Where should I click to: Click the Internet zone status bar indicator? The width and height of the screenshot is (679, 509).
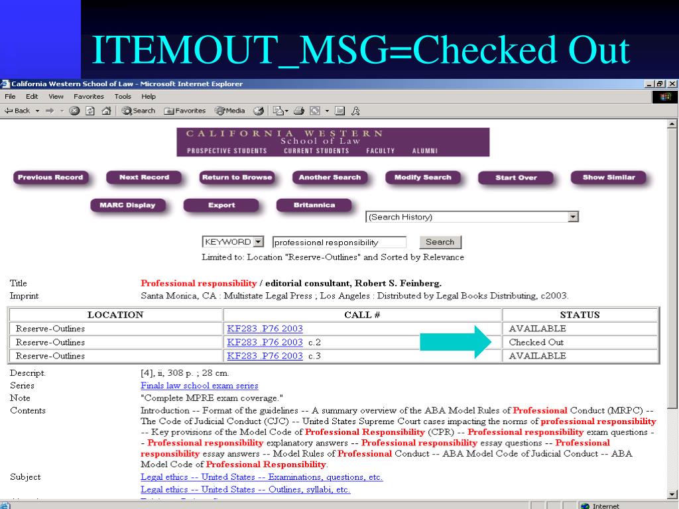[601, 506]
